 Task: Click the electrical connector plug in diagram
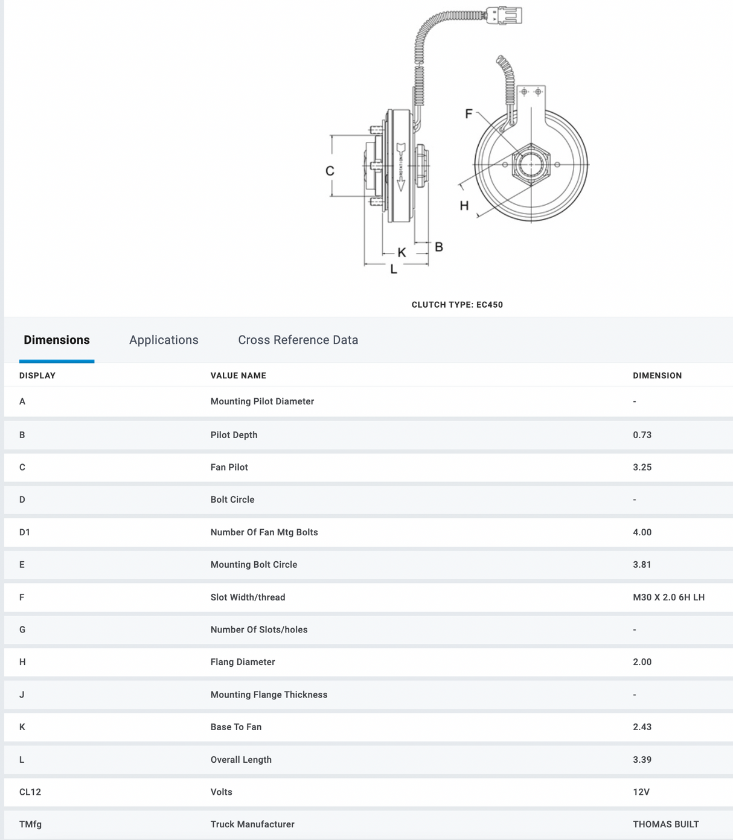pos(504,15)
